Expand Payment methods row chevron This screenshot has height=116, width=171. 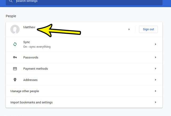tap(155, 69)
